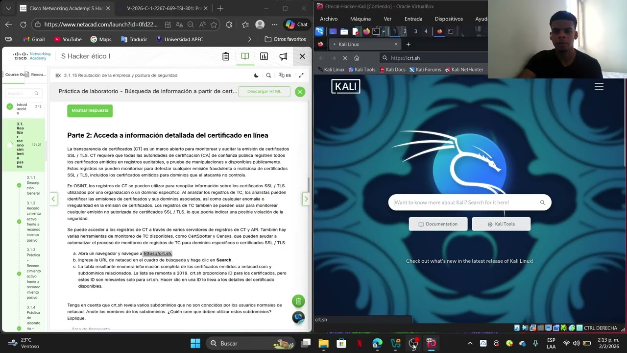Screen dimensions: 627x353
Task: Open Kali Tools bookmark in Firefox
Action: (x=362, y=70)
